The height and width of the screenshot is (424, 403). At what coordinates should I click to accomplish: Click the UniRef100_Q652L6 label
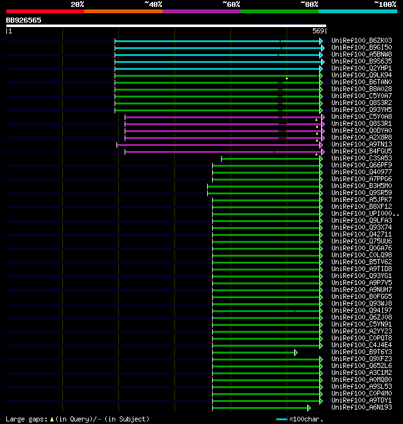pyautogui.click(x=361, y=366)
